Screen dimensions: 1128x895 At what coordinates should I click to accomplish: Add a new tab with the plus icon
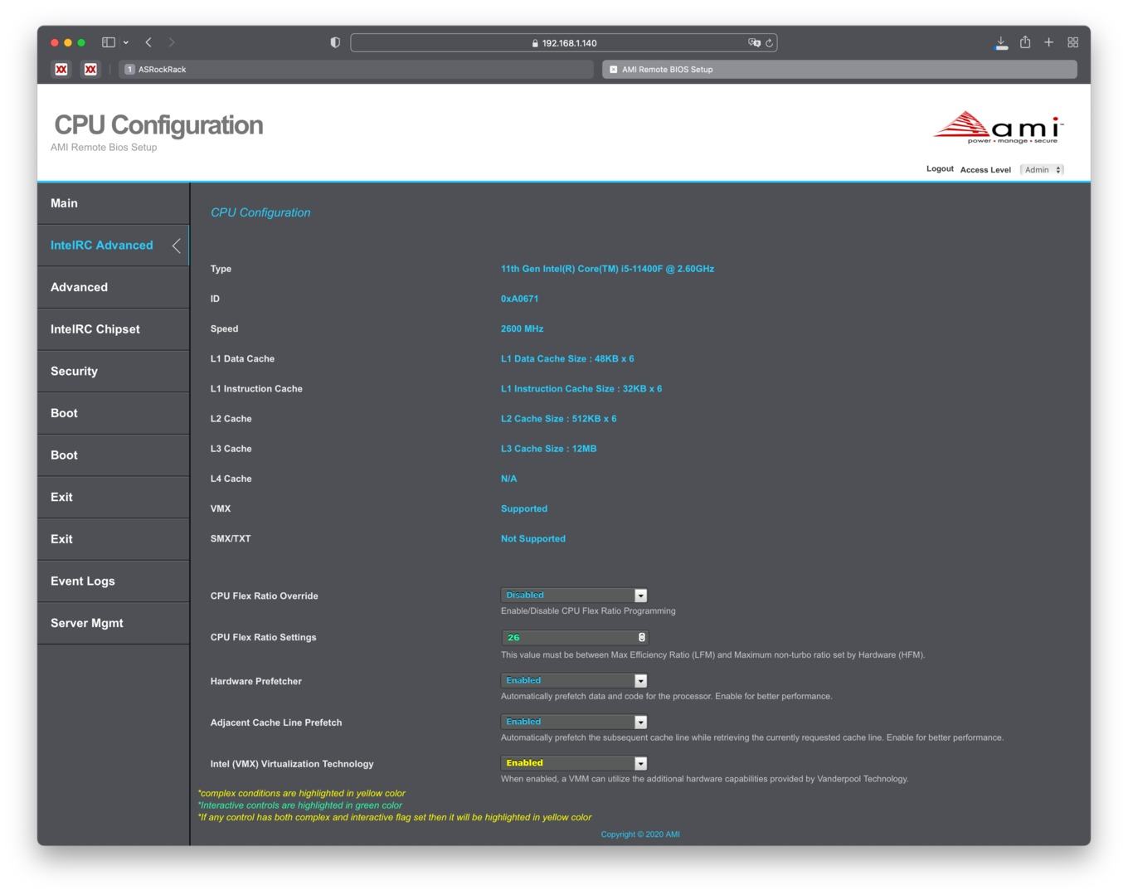(x=1048, y=42)
